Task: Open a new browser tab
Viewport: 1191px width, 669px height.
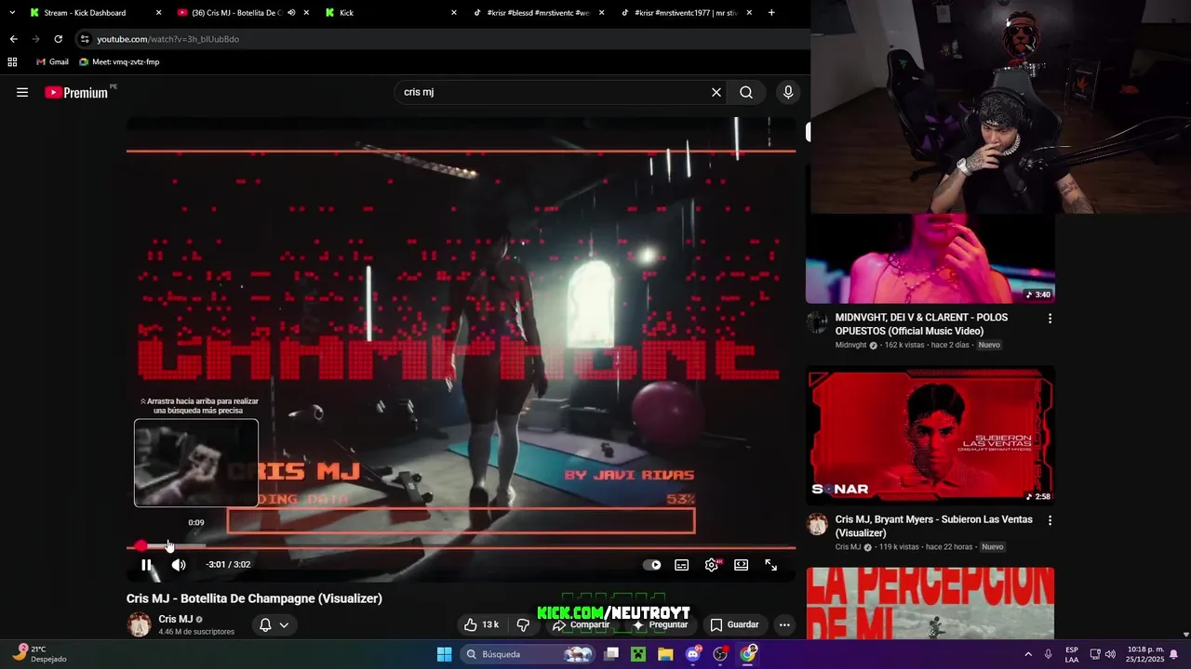Action: pyautogui.click(x=771, y=13)
